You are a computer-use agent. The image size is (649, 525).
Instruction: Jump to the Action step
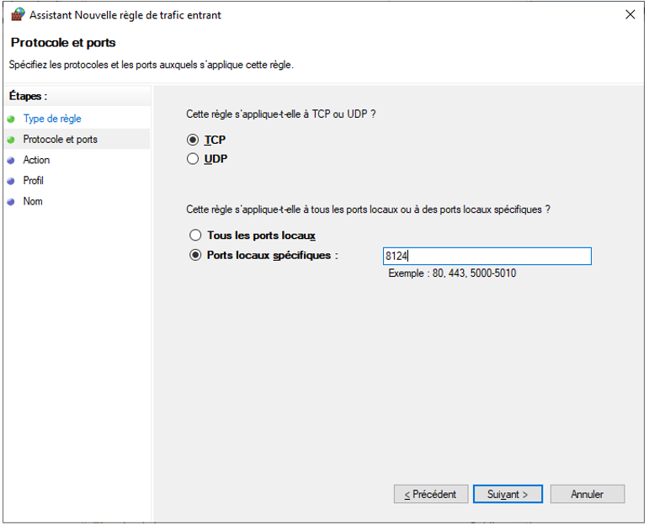click(36, 160)
